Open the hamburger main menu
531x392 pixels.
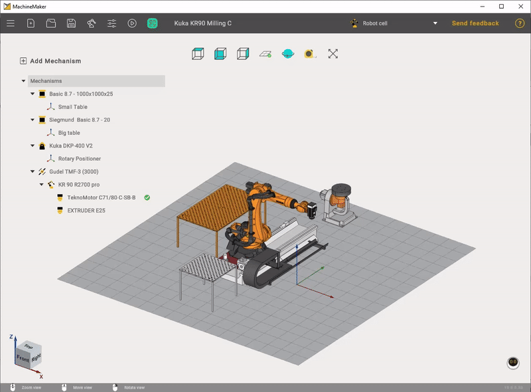pos(11,23)
